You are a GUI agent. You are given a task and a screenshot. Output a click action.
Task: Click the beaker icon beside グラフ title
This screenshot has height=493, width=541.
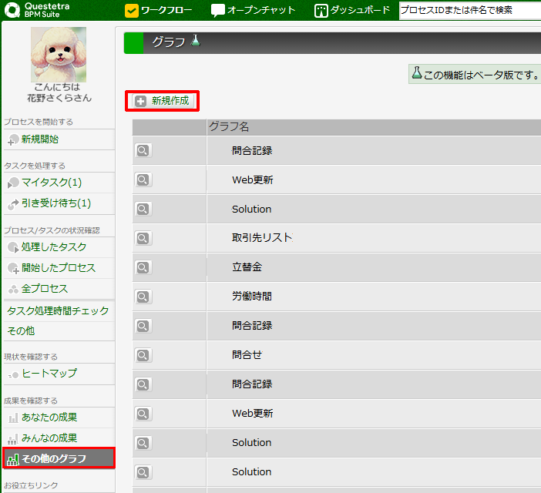click(196, 42)
